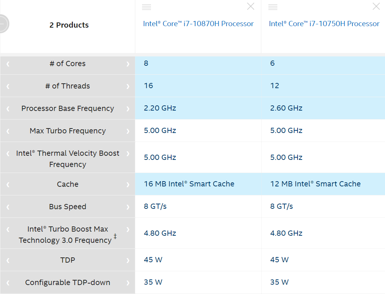Click the double-dagger footnote mark

115,236
